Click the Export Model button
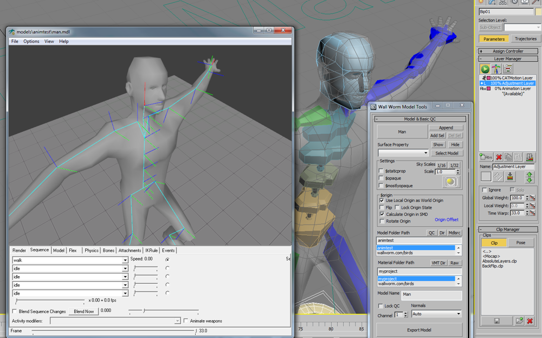 [x=419, y=330]
